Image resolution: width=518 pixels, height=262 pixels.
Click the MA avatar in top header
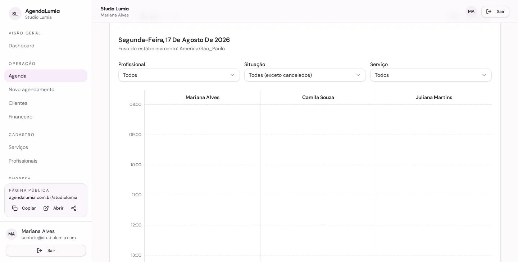pos(471,11)
